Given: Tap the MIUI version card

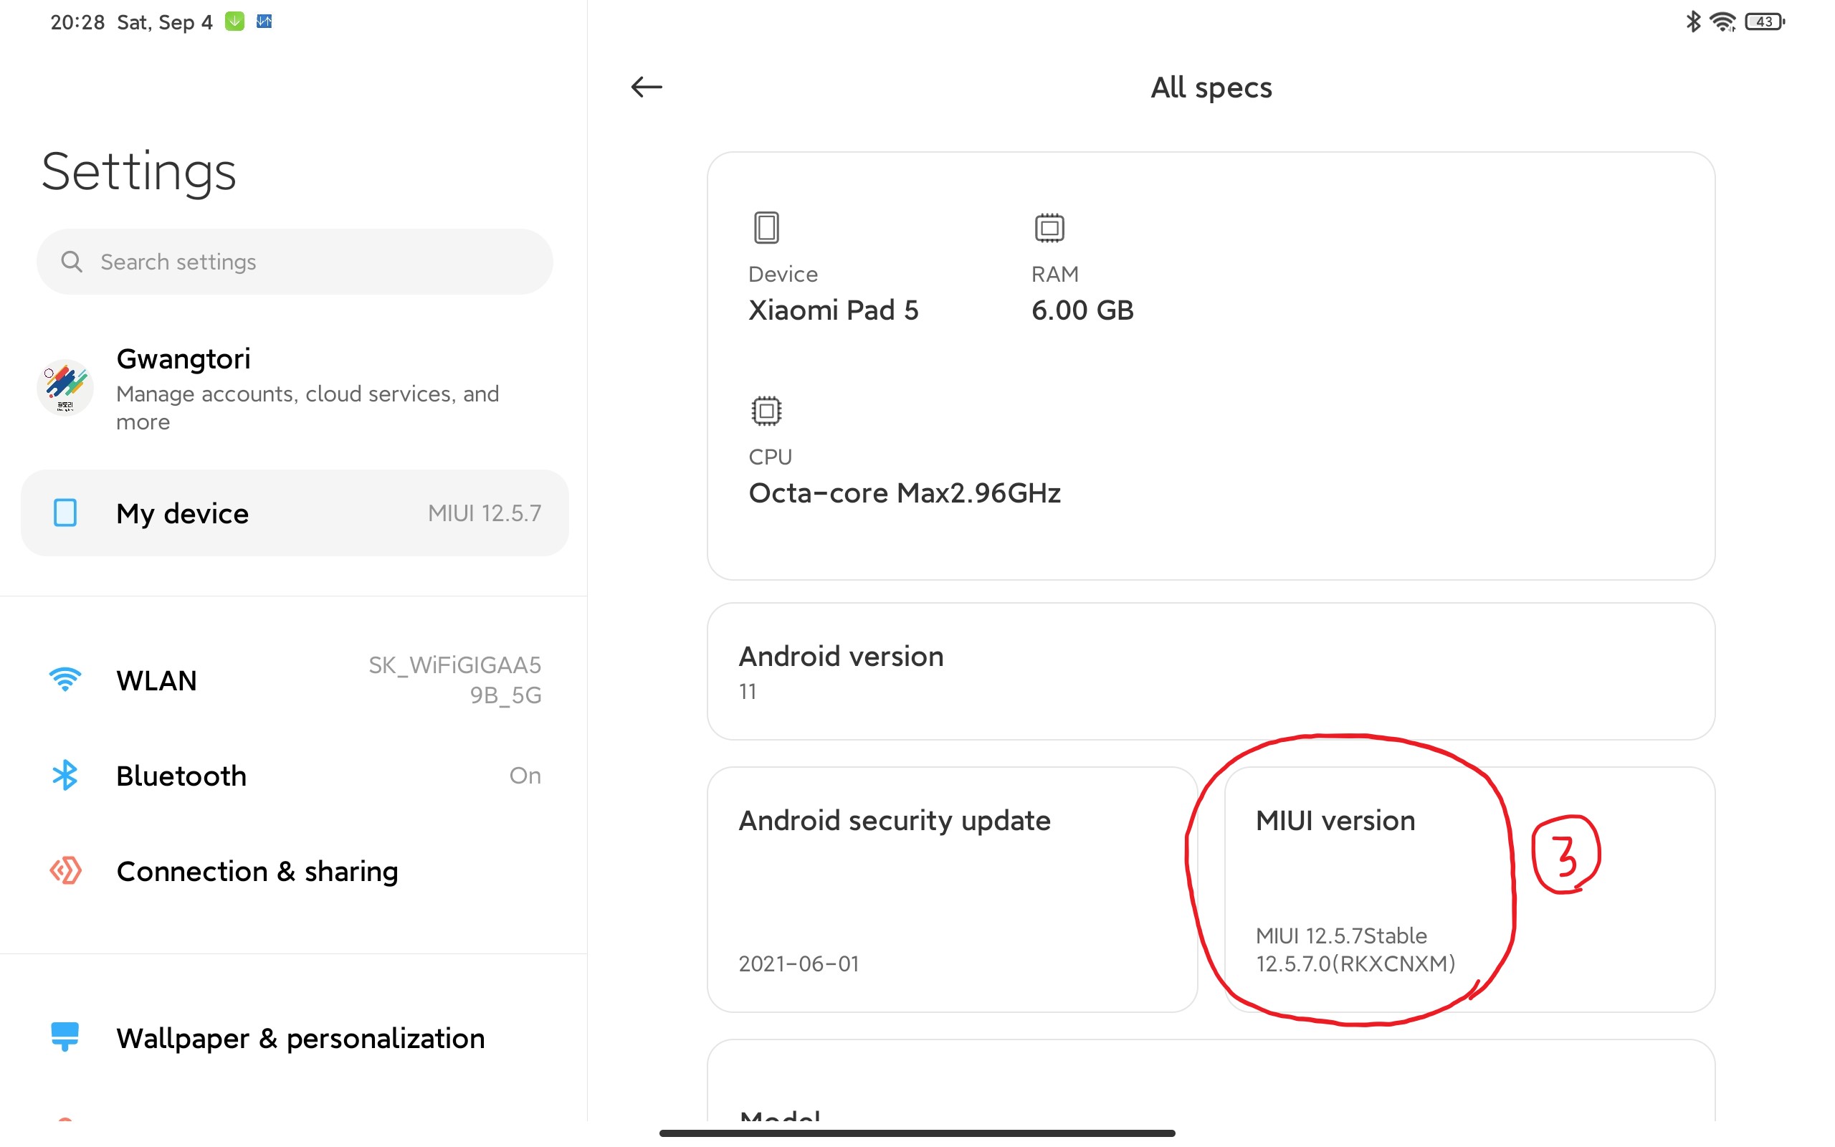Looking at the screenshot, I should [x=1469, y=889].
